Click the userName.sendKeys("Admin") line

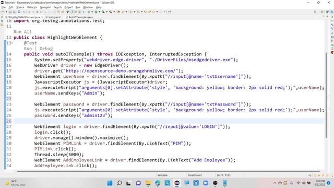pos(69,93)
